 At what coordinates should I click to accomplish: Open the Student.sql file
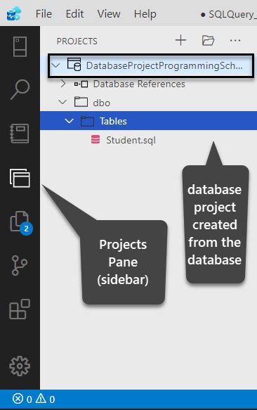124,140
